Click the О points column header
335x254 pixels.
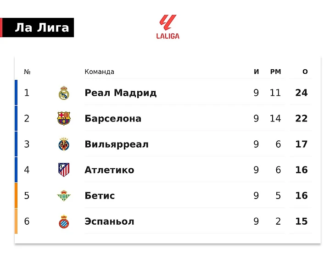click(x=305, y=72)
